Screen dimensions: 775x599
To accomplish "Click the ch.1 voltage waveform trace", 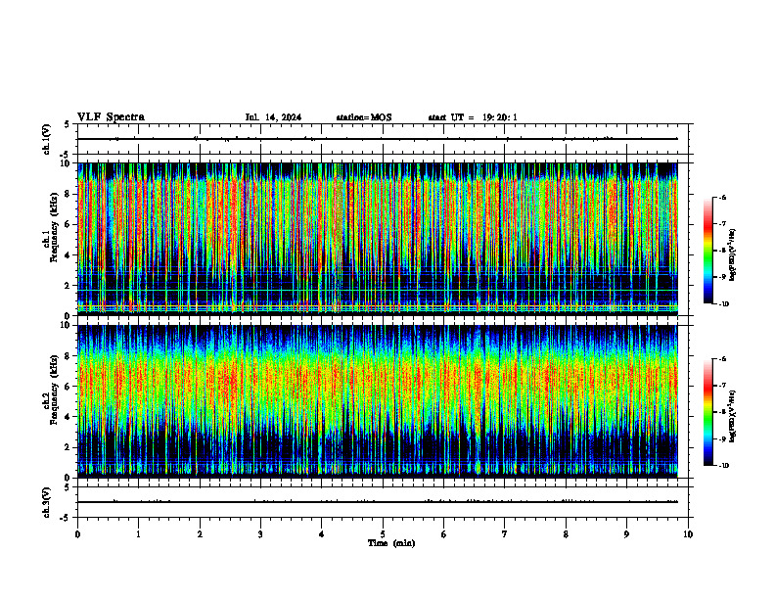I will 378,139.
